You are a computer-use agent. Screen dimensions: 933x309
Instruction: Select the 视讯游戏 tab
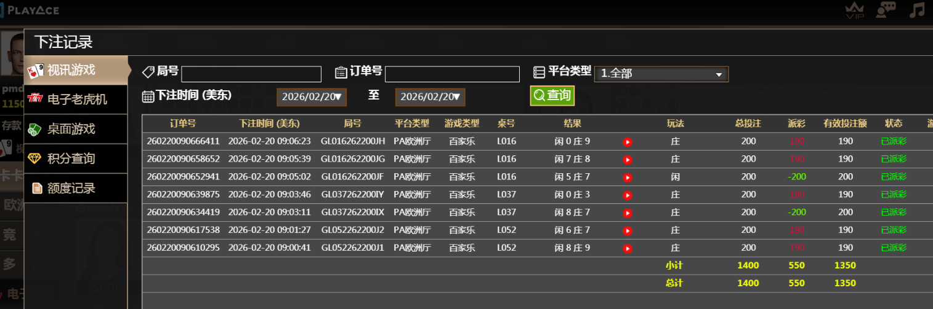click(x=76, y=70)
